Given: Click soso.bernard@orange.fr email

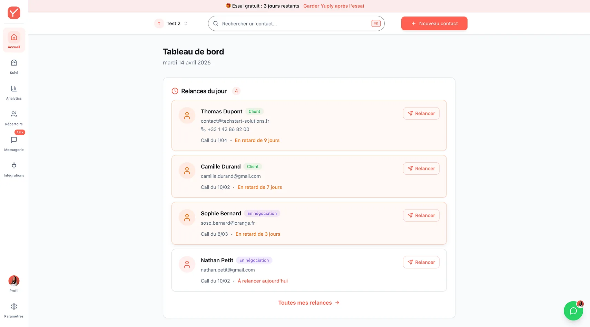Looking at the screenshot, I should (x=228, y=223).
